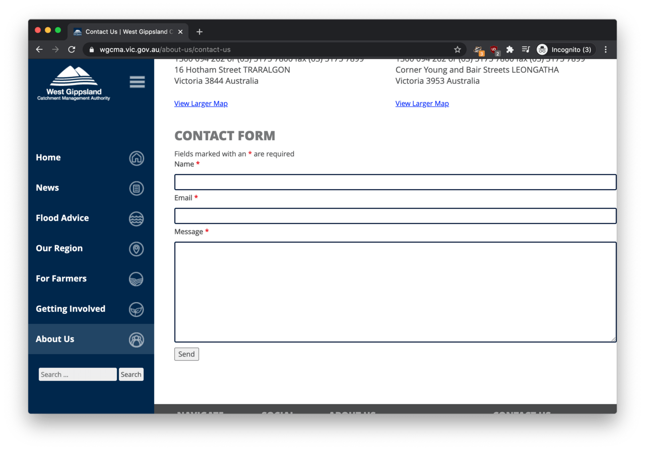Image resolution: width=645 pixels, height=451 pixels.
Task: Click the CONTACT FORM heading
Action: [x=225, y=136]
